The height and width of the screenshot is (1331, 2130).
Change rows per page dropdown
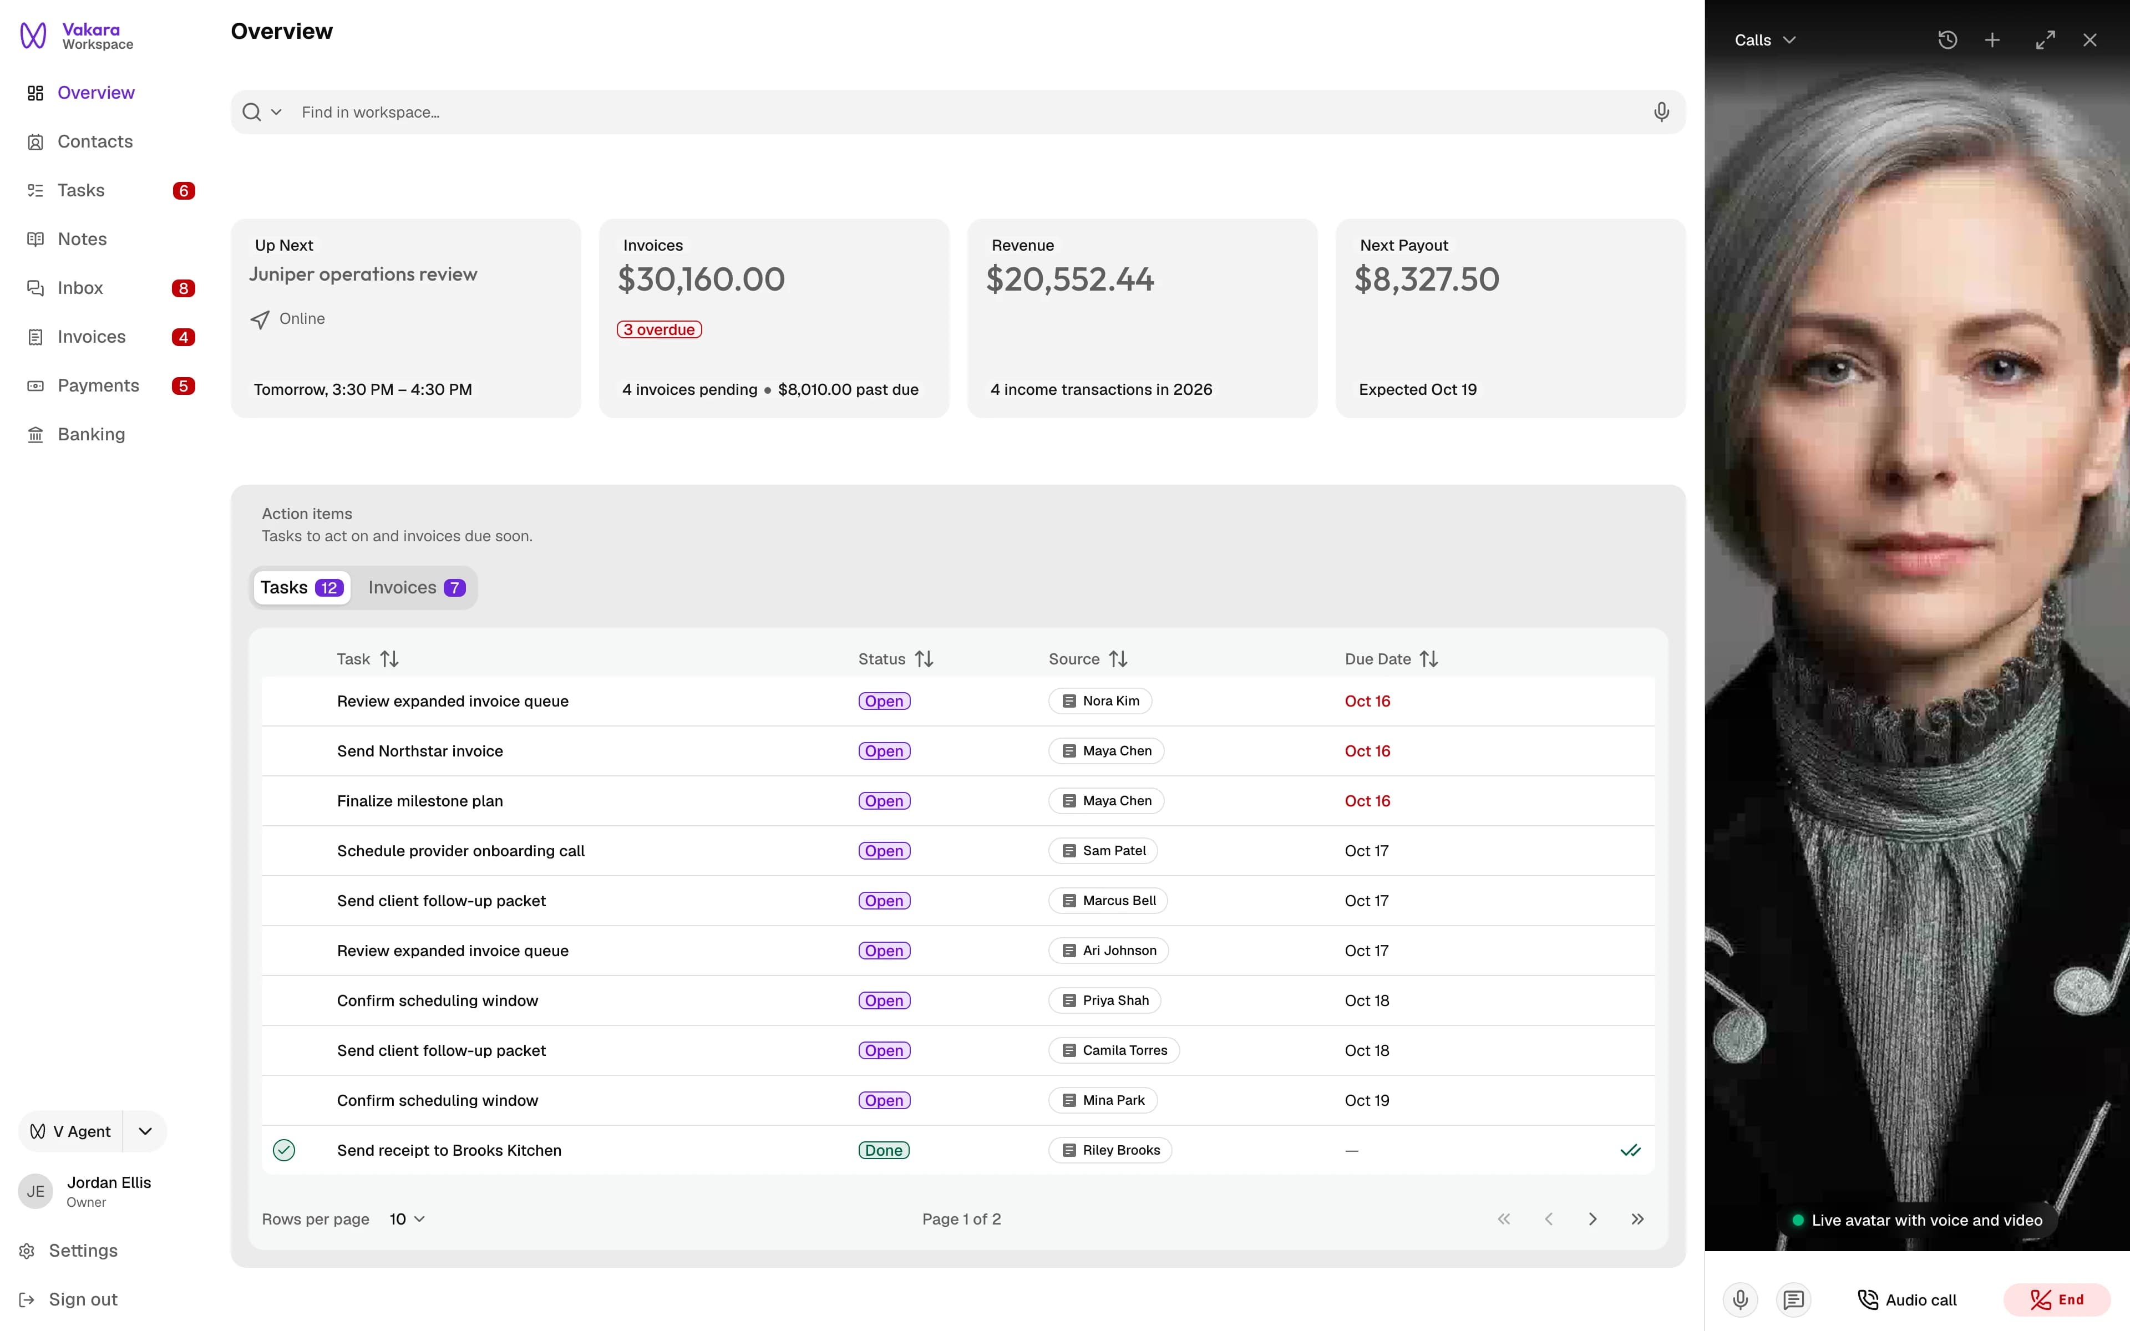coord(408,1219)
